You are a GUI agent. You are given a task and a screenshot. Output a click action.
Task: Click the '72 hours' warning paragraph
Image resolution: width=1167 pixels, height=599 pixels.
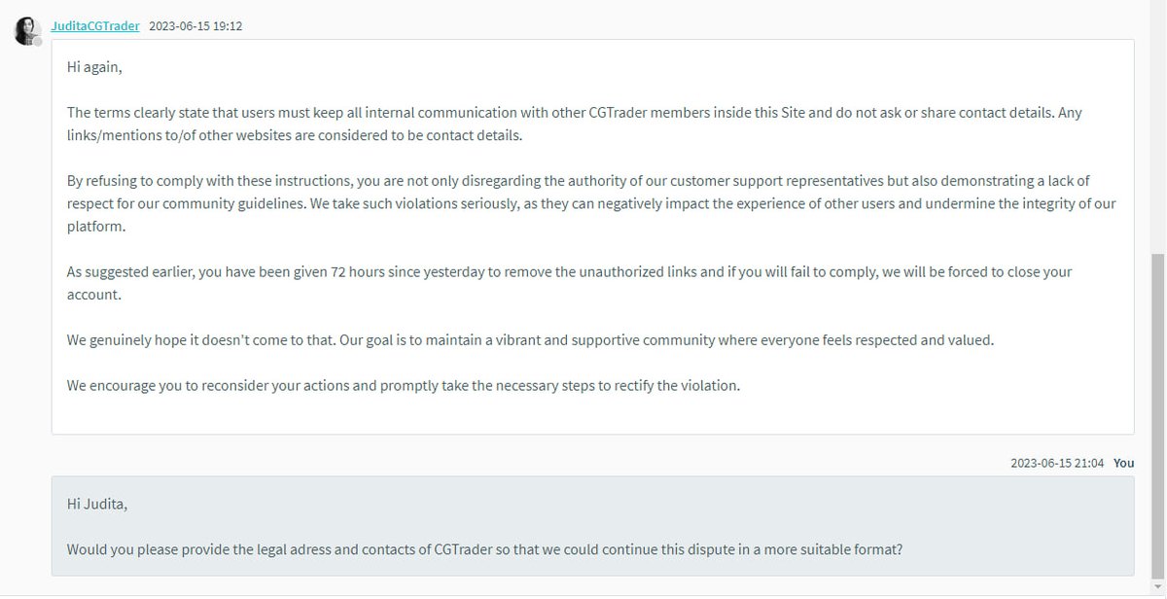pyautogui.click(x=569, y=283)
